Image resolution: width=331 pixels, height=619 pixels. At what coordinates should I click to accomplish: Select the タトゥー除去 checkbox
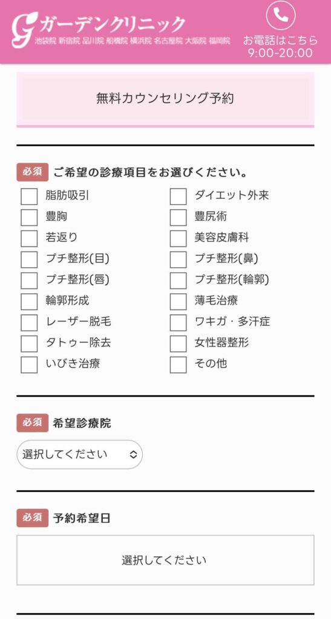[29, 343]
